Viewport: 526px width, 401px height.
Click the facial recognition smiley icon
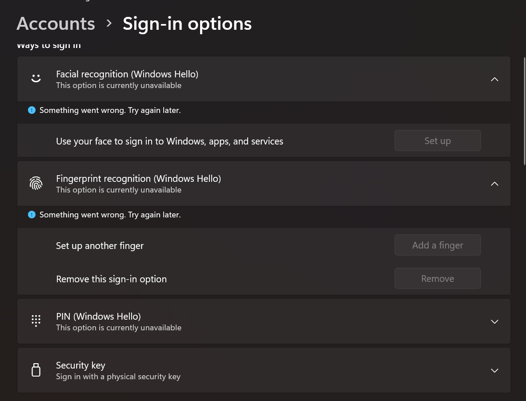(x=36, y=78)
